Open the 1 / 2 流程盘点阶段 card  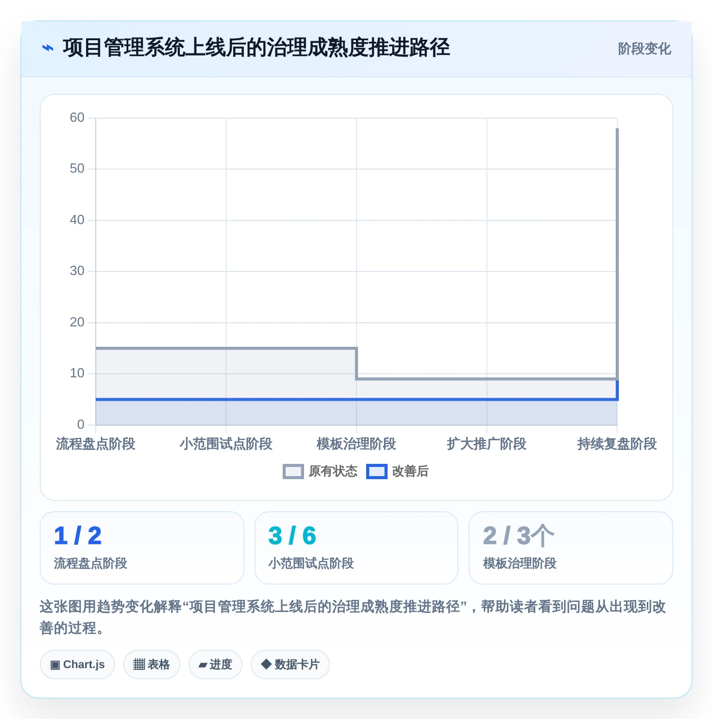(x=142, y=548)
